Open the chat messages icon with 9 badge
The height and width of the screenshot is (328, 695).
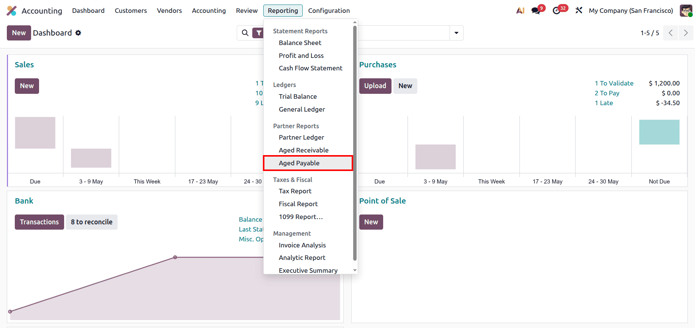coord(536,11)
